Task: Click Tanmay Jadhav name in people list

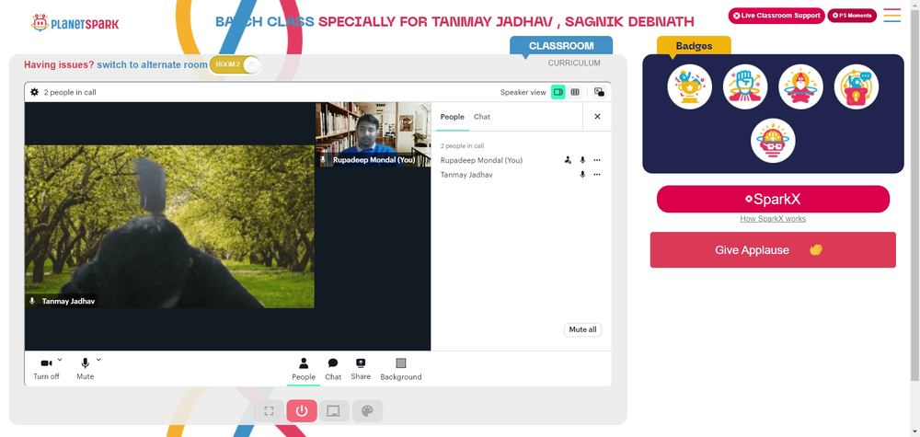Action: 466,174
